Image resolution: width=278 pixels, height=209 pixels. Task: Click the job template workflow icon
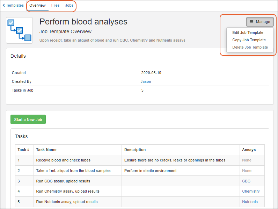click(x=19, y=30)
